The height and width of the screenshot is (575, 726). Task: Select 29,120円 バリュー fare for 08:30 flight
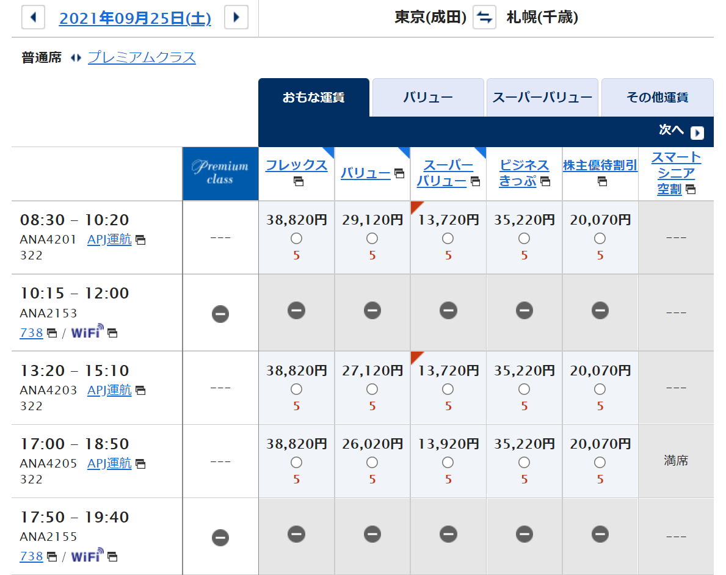point(372,239)
